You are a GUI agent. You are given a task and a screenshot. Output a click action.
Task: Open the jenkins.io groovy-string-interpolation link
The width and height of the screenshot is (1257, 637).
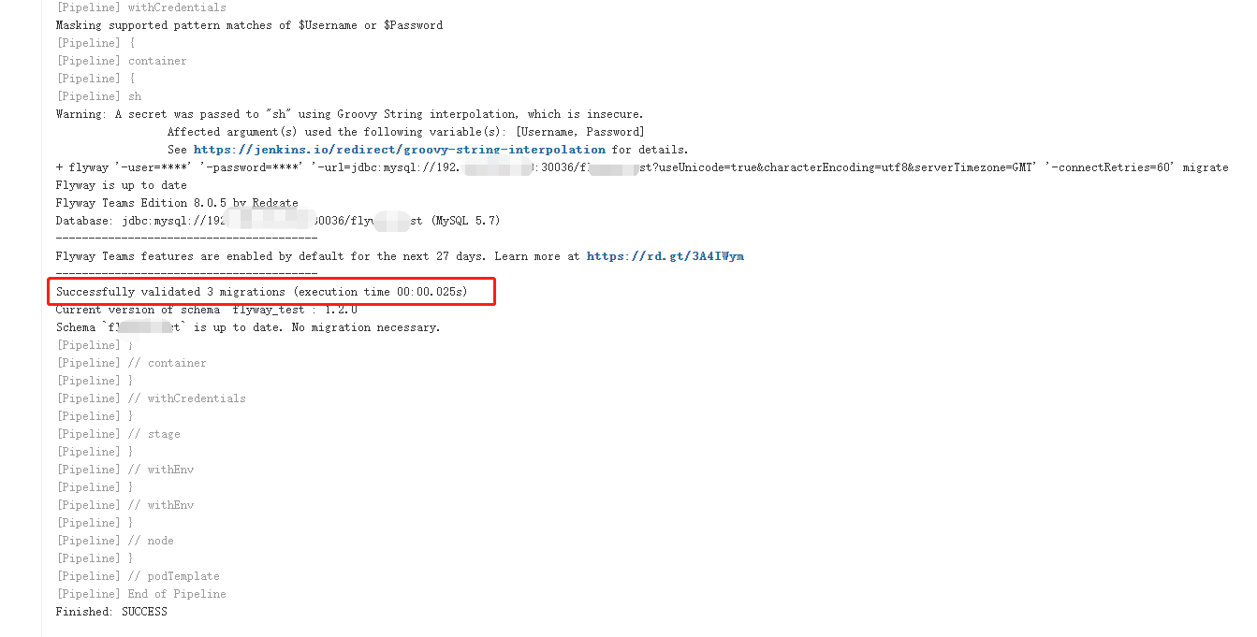(400, 150)
